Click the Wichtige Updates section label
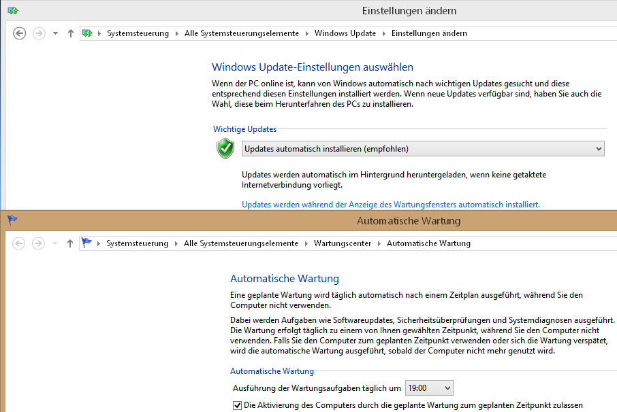Viewport: 617px width, 412px height. (x=244, y=128)
